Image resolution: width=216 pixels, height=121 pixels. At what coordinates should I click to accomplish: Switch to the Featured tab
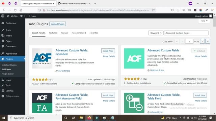click(x=53, y=33)
